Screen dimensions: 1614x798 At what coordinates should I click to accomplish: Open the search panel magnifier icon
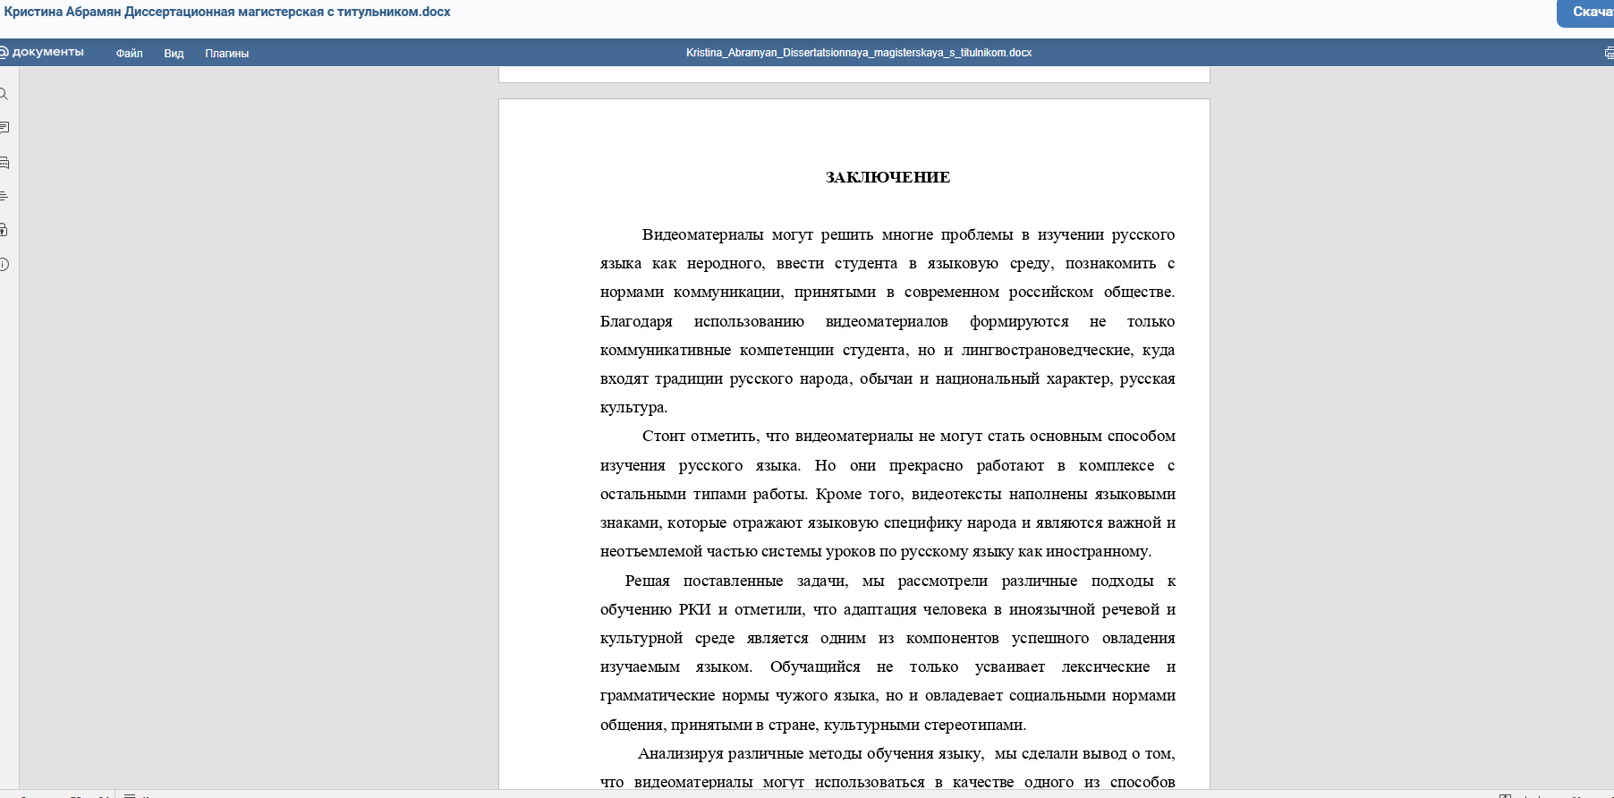(x=4, y=94)
